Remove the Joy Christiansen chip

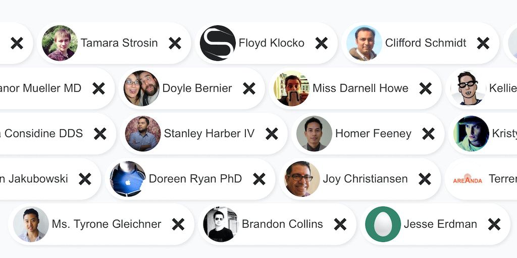coord(425,179)
